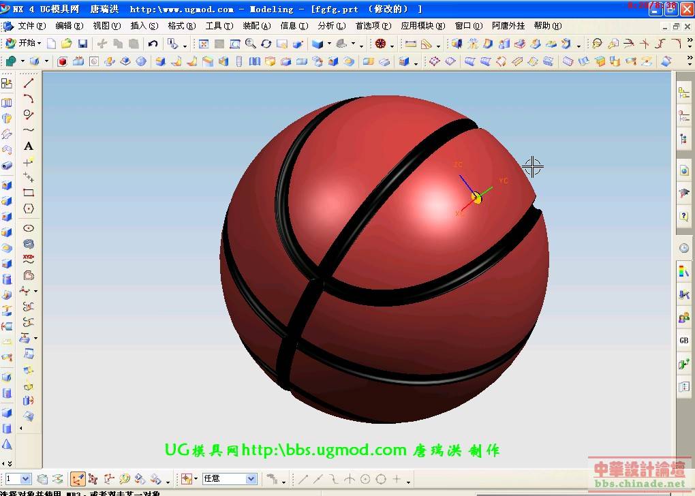Save the part using floppy disk icon

pos(82,44)
